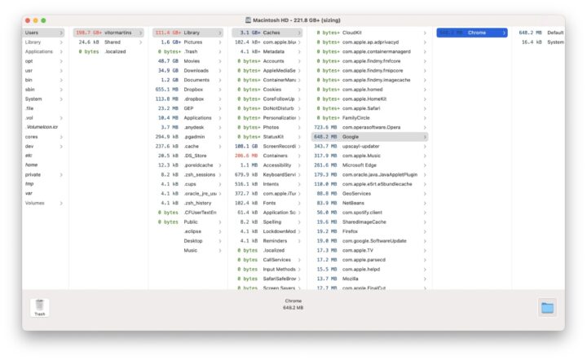
Task: Open the Downloads folder 34.9 GB
Action: point(188,71)
